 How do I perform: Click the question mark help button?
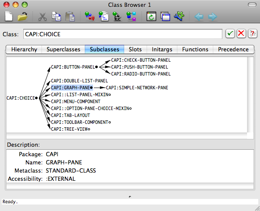pos(252,34)
